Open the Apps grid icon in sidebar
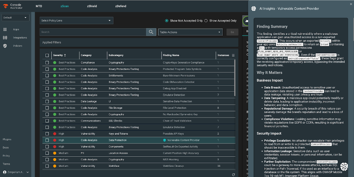The height and width of the screenshot is (177, 354). click(x=5, y=29)
